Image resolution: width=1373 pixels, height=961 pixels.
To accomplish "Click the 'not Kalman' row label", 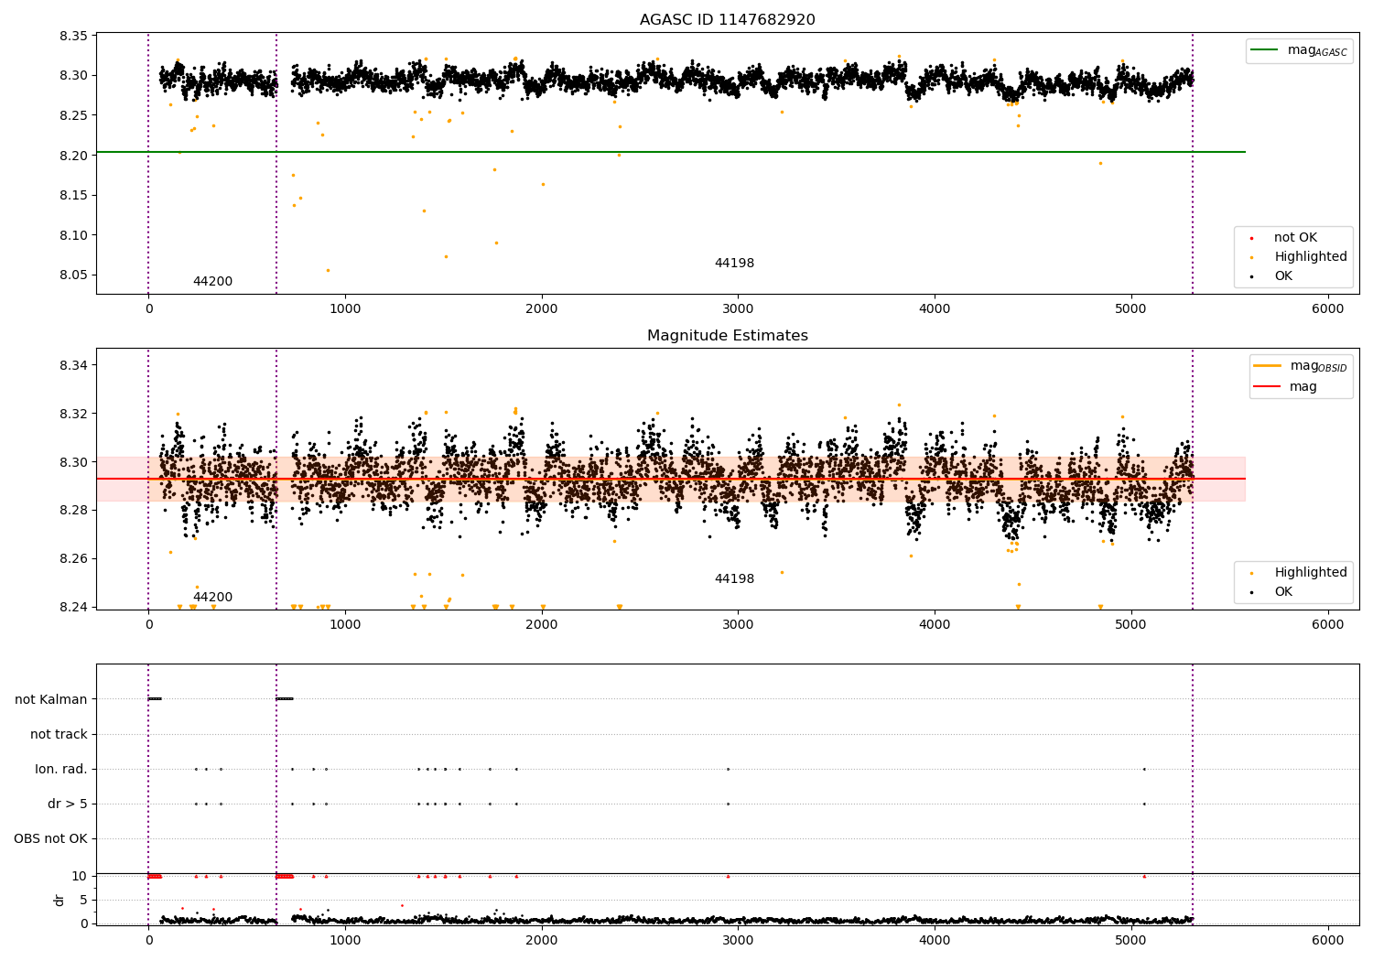I will [51, 699].
